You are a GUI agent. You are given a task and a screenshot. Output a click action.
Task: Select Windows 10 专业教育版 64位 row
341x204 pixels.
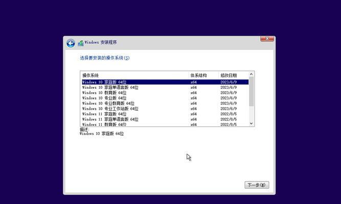point(165,104)
